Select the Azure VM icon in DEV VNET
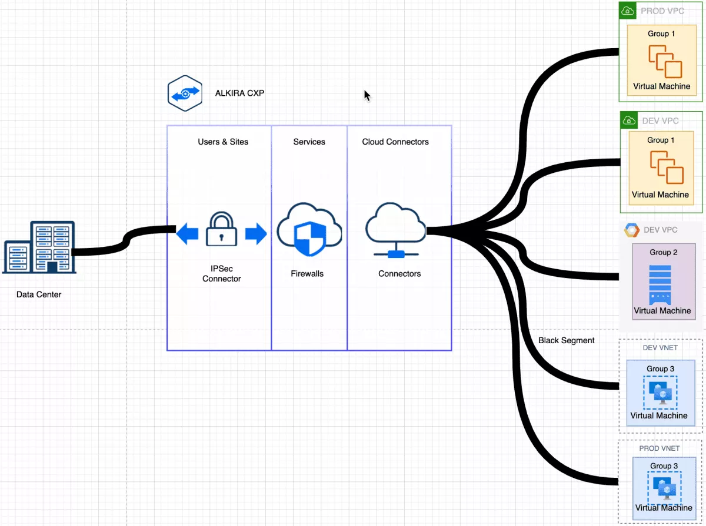 (660, 393)
